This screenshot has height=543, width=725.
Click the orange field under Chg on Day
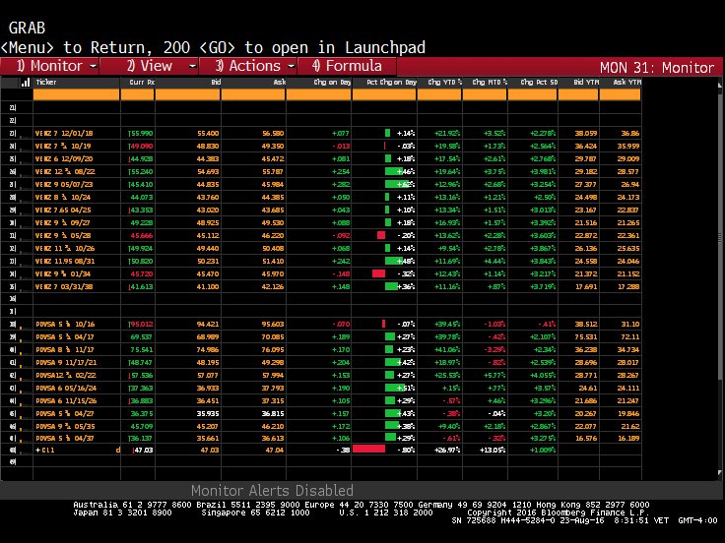click(x=318, y=94)
